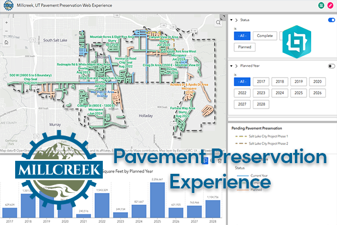Expand map to fullscreen

point(223,17)
